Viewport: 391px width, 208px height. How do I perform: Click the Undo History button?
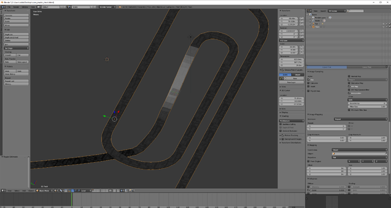pos(16,74)
